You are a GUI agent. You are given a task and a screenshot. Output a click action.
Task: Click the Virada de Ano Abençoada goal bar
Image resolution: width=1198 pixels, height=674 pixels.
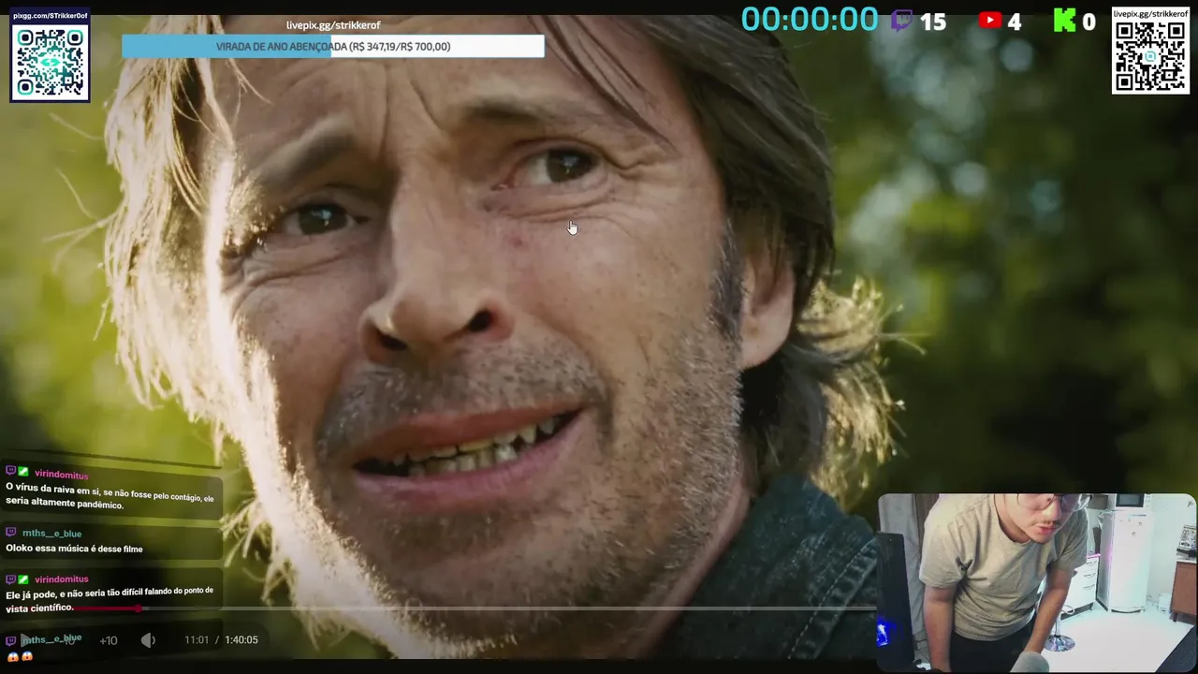click(x=333, y=47)
